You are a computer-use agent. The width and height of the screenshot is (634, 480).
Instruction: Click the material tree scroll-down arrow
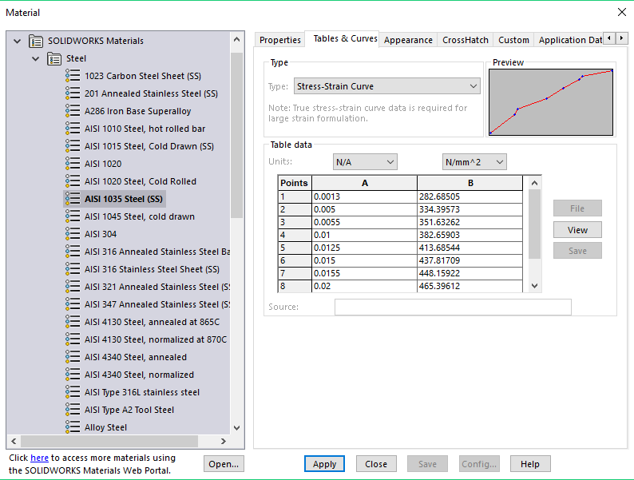[237, 428]
